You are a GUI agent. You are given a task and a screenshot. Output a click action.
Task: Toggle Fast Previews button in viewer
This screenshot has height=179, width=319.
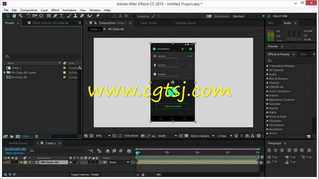[x=242, y=136]
